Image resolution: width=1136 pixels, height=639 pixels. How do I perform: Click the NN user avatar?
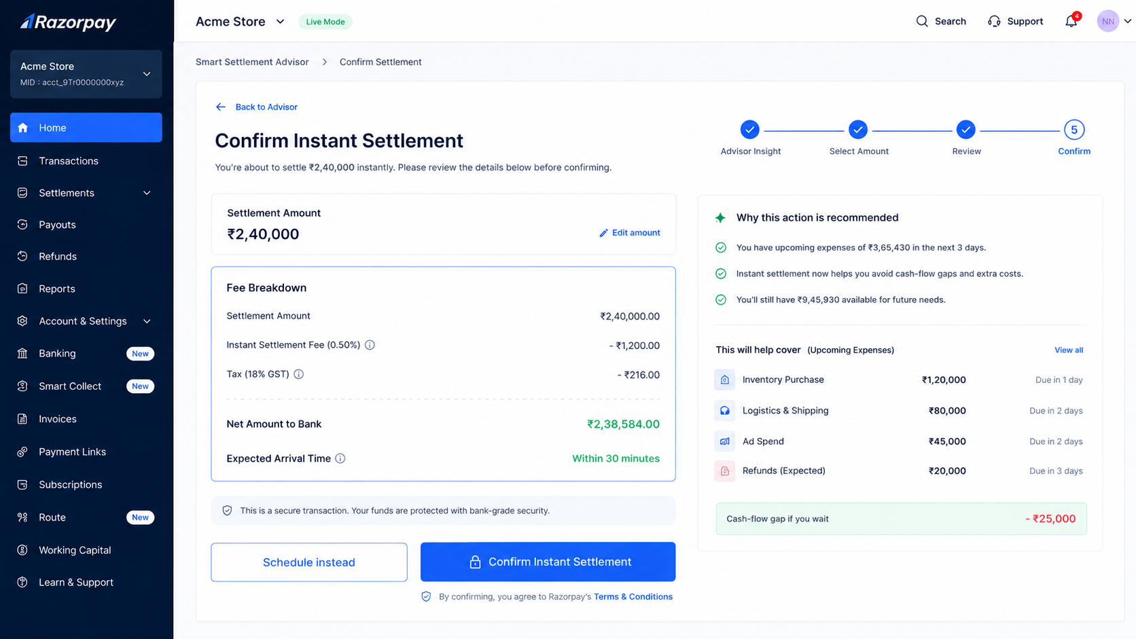pos(1108,21)
